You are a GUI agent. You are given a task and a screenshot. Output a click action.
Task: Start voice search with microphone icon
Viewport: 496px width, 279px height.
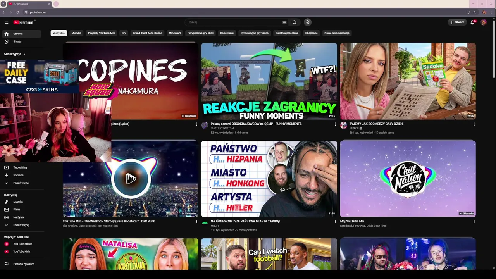(308, 22)
